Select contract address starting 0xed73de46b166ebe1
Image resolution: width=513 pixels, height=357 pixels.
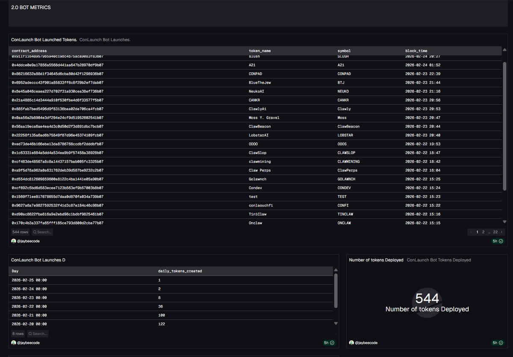tap(57, 144)
